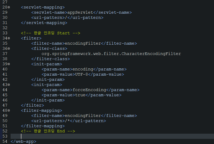Screen dimensions: 214x144
Task: Collapse the first init-param fold on line 39
Action: coord(9,64)
